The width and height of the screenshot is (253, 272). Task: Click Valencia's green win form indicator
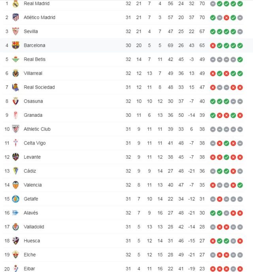(240, 185)
